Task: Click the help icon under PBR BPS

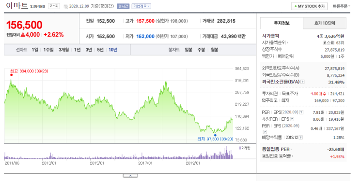Action: (265, 132)
